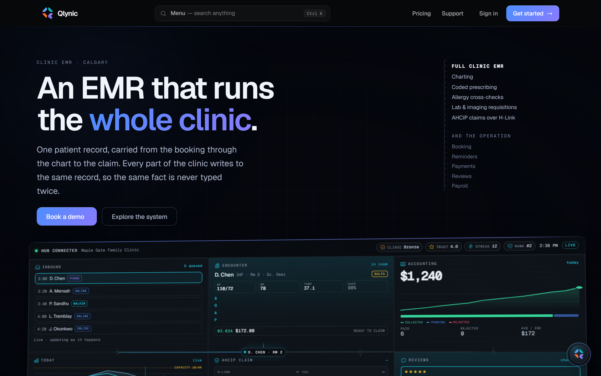This screenshot has height=376, width=601.
Task: Select the 4:00 L. Tremblay row
Action: pos(118,316)
